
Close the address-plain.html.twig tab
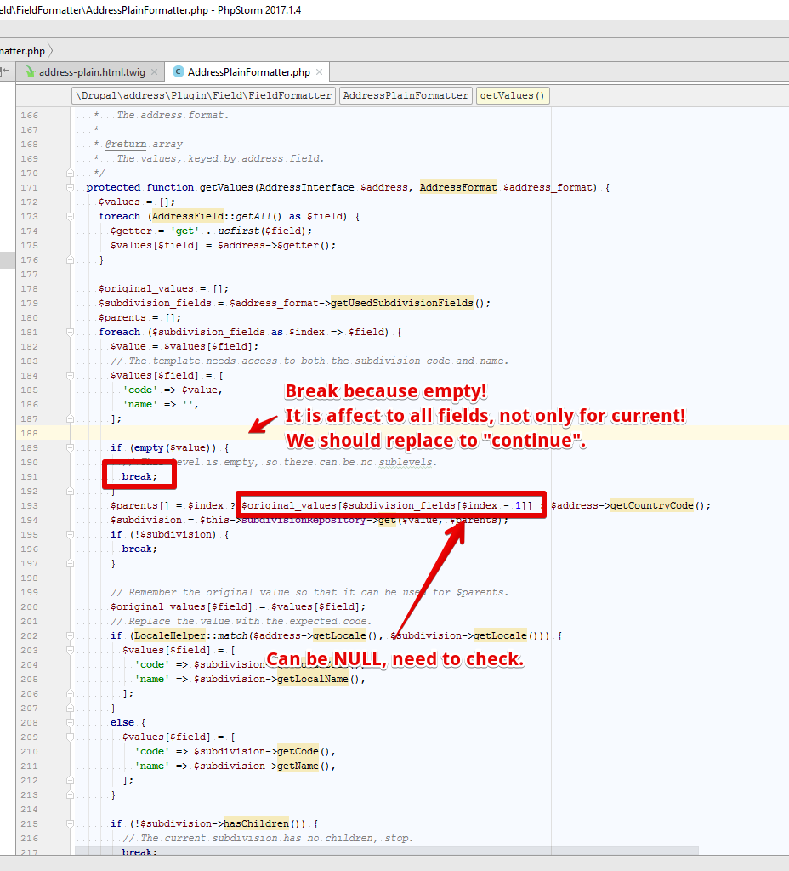coord(154,73)
